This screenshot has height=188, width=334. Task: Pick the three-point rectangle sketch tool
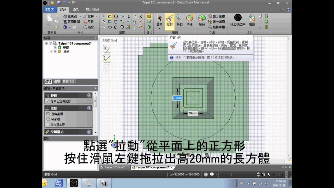click(x=110, y=22)
